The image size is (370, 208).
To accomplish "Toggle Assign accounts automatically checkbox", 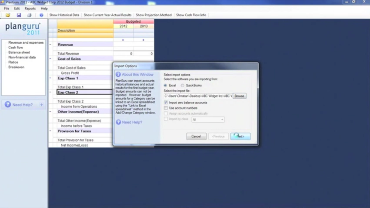I will [166, 114].
